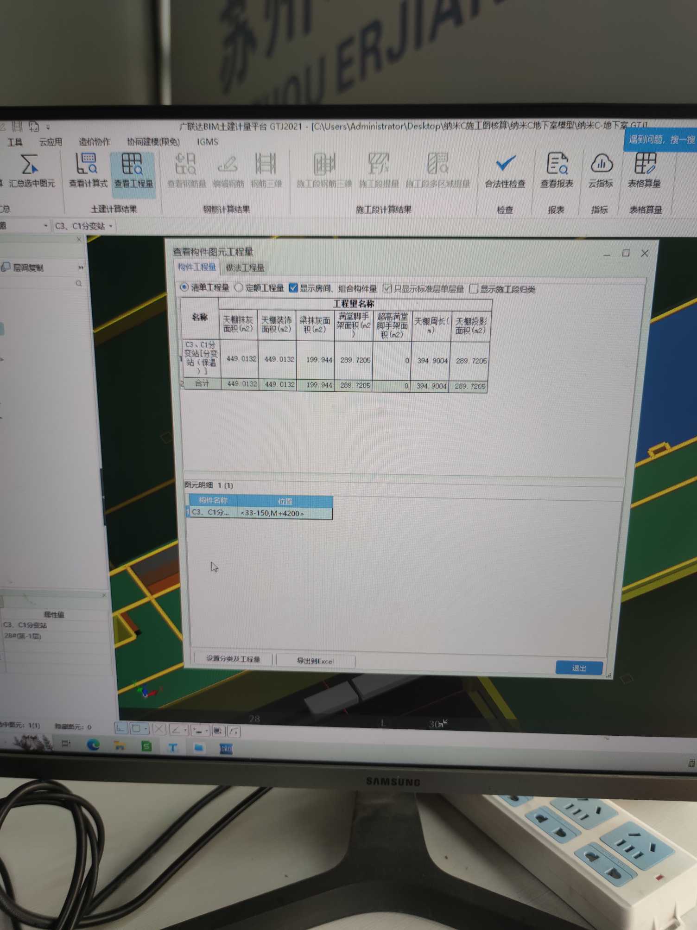Open Task View on the taskbar

click(x=66, y=744)
